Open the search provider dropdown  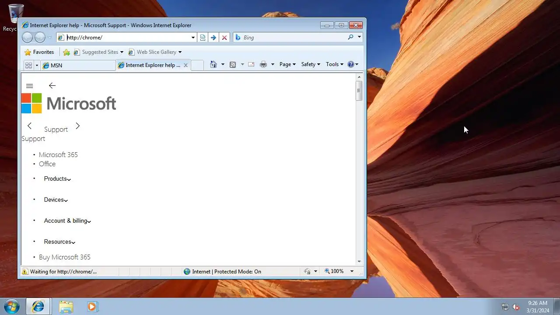click(359, 37)
